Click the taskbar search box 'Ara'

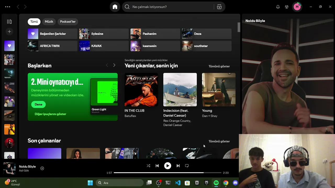[120, 183]
